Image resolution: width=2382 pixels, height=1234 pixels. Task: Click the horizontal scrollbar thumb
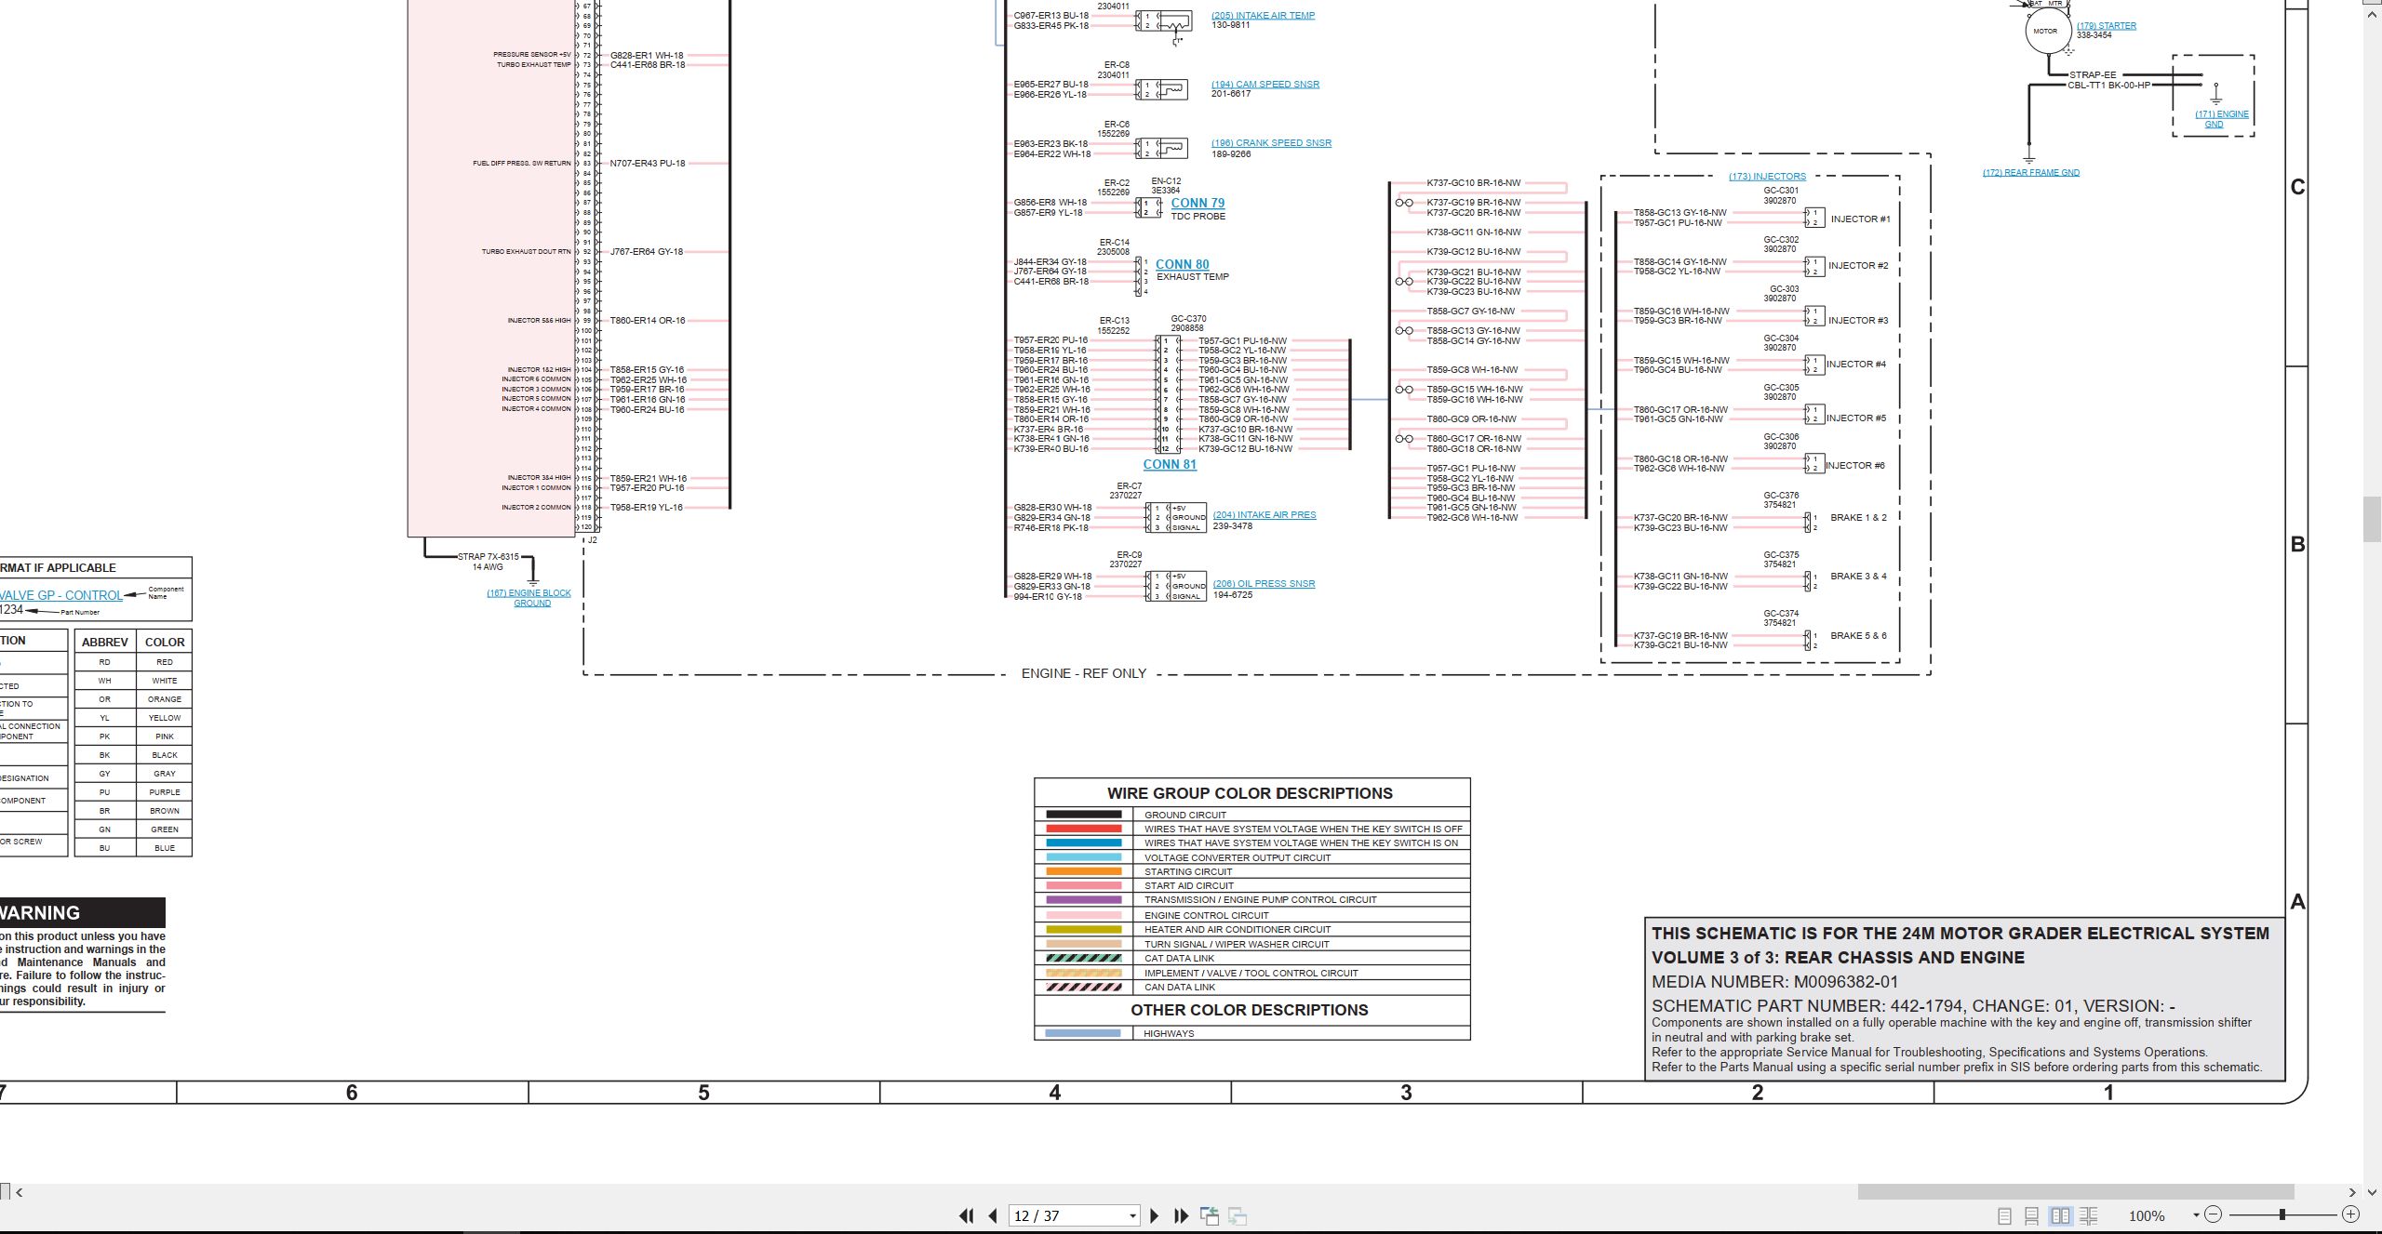point(2075,1192)
